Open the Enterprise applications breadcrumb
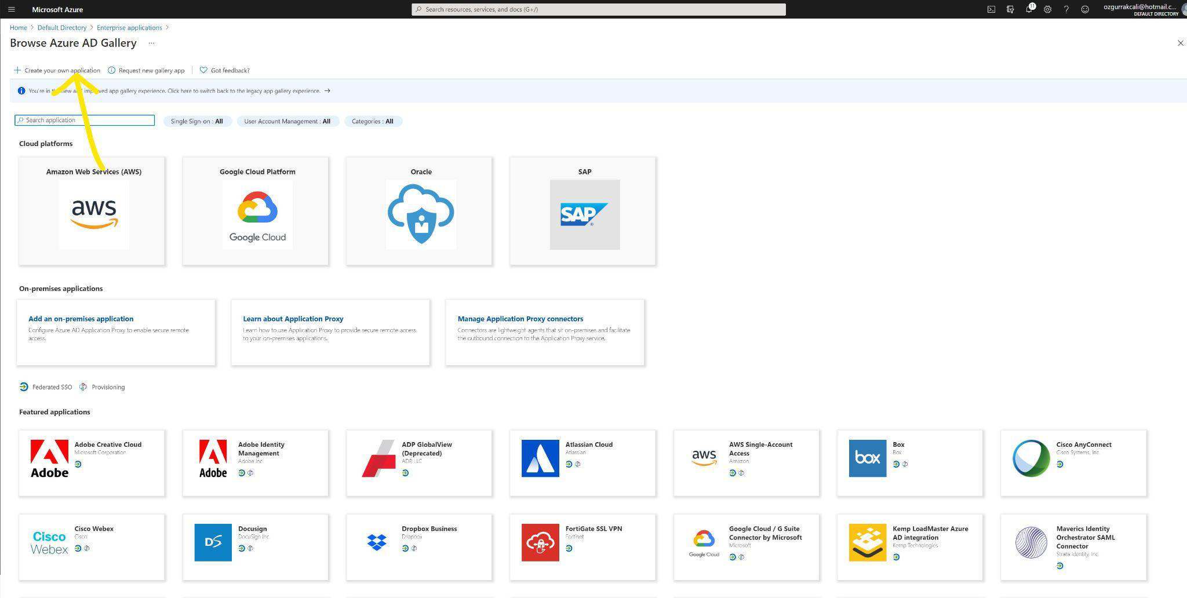1187x598 pixels. tap(129, 27)
